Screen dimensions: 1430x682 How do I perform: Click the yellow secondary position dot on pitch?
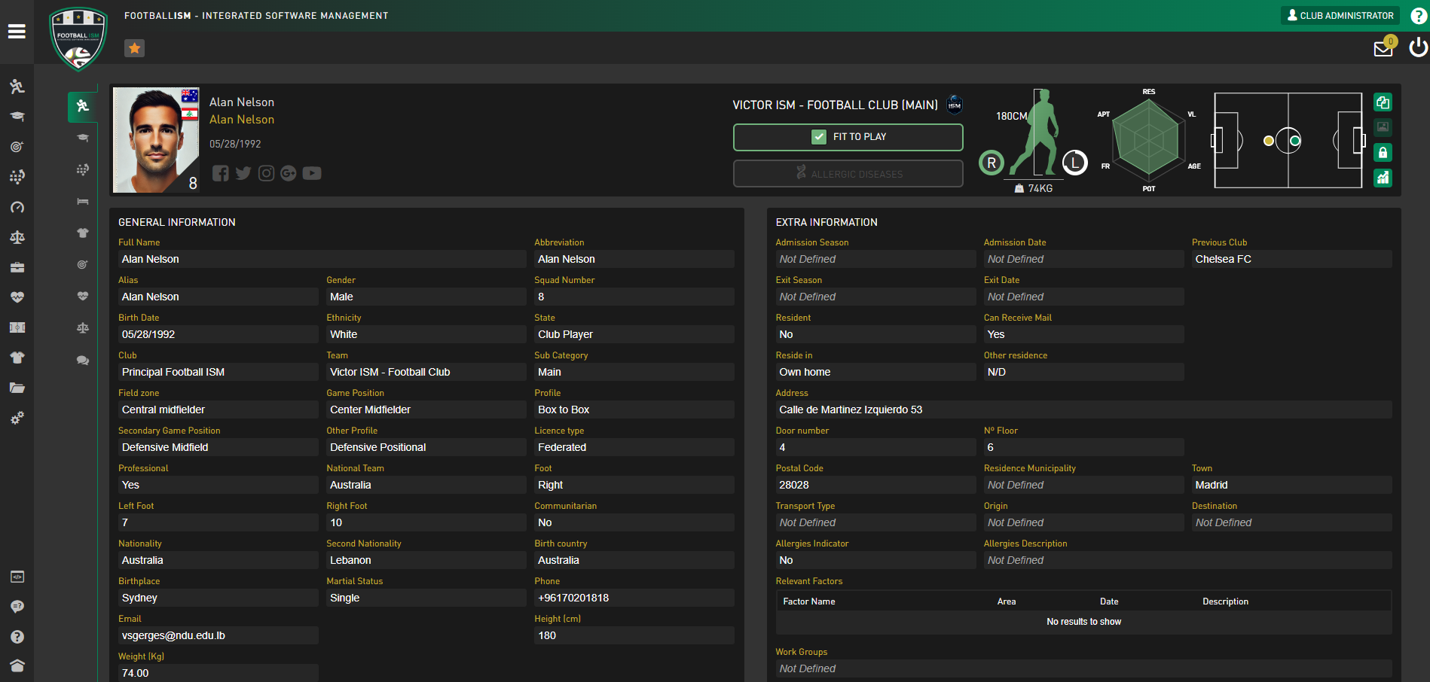[1269, 141]
